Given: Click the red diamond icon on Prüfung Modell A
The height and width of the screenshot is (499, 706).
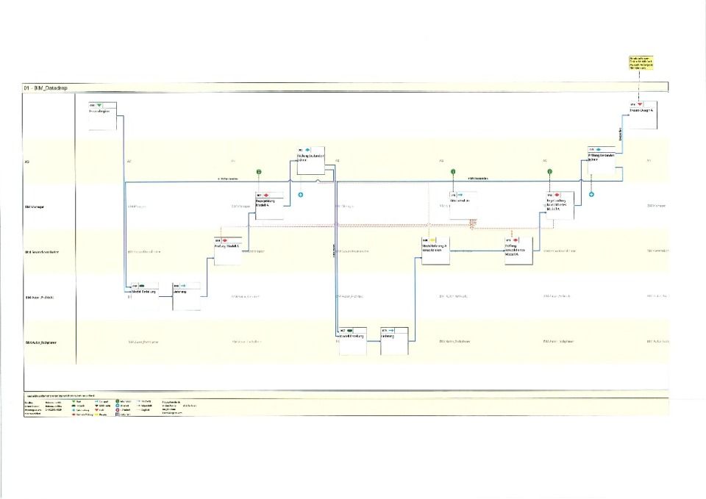Looking at the screenshot, I should click(x=225, y=241).
